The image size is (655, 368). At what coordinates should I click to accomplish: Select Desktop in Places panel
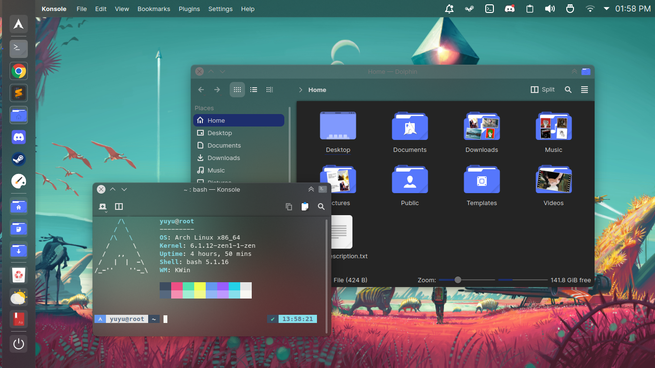click(239, 133)
